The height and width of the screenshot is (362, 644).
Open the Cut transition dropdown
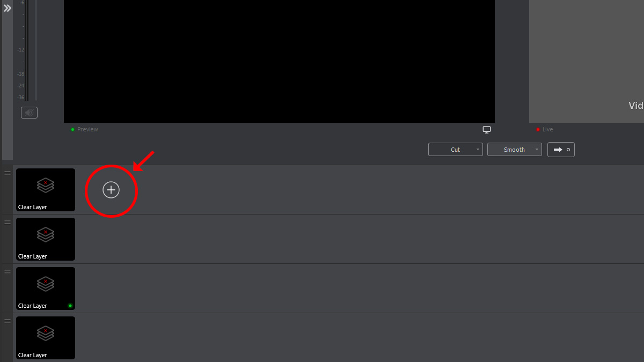point(456,150)
